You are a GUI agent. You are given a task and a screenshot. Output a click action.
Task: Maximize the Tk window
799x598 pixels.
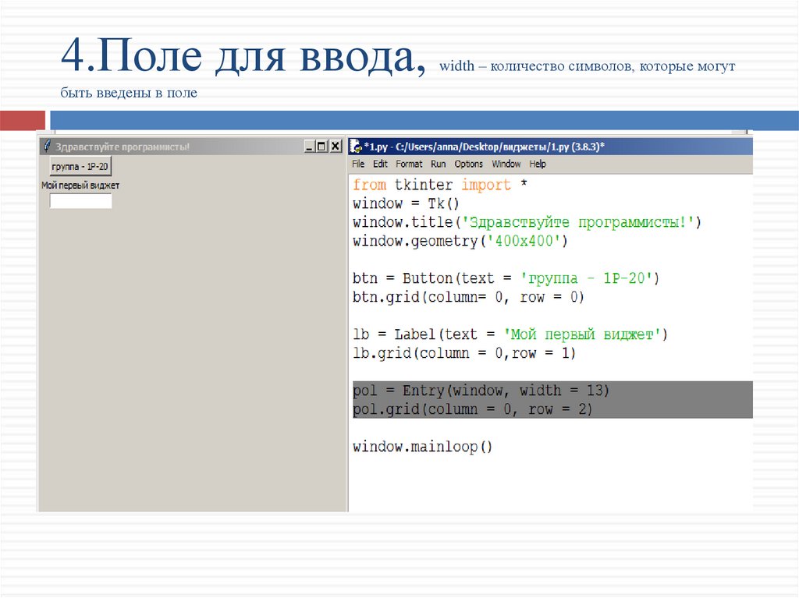pos(321,147)
